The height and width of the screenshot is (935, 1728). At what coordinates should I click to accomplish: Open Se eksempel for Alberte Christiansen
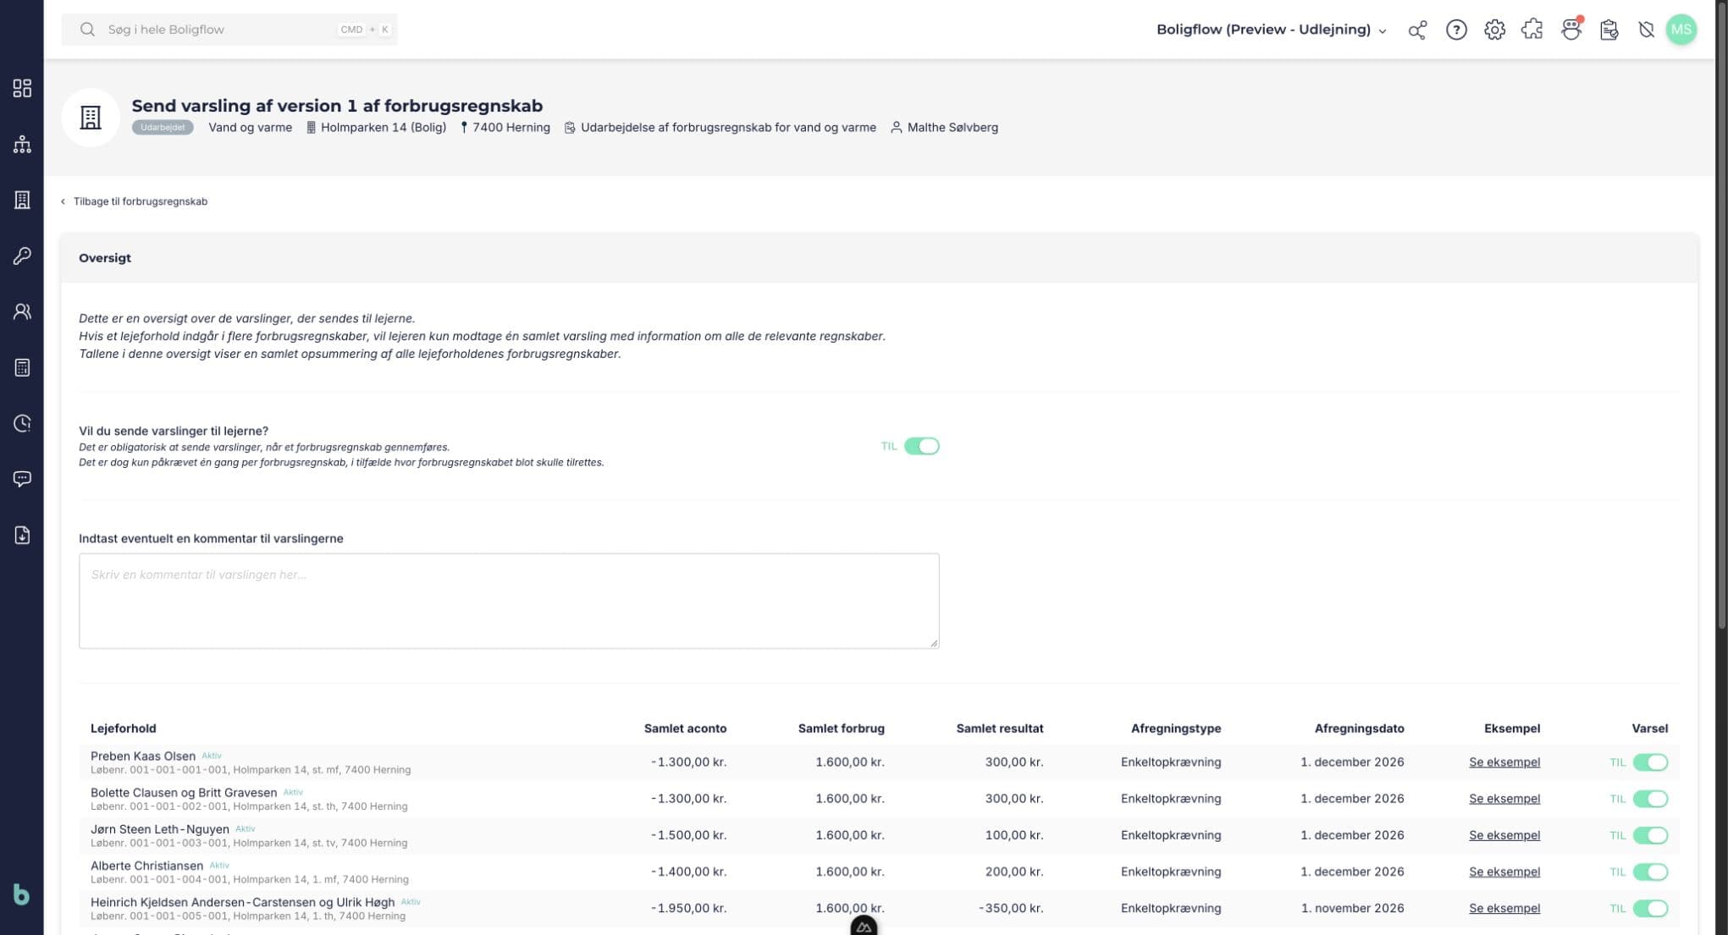(1504, 872)
